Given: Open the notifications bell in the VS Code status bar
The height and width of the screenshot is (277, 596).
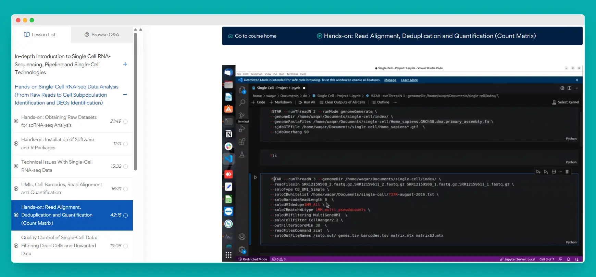Looking at the screenshot, I should tap(569, 259).
